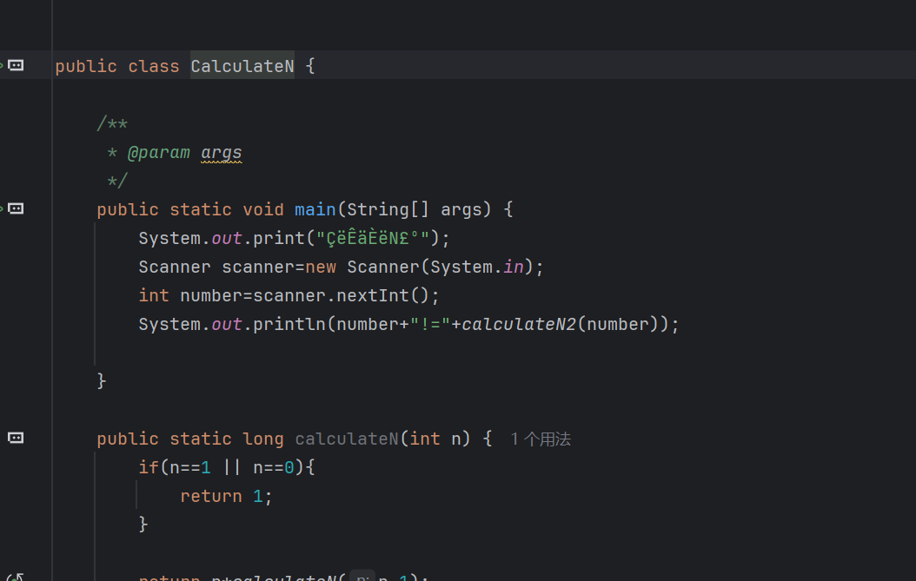916x581 pixels.
Task: Click the 'return 1;' statement
Action: [x=227, y=496]
